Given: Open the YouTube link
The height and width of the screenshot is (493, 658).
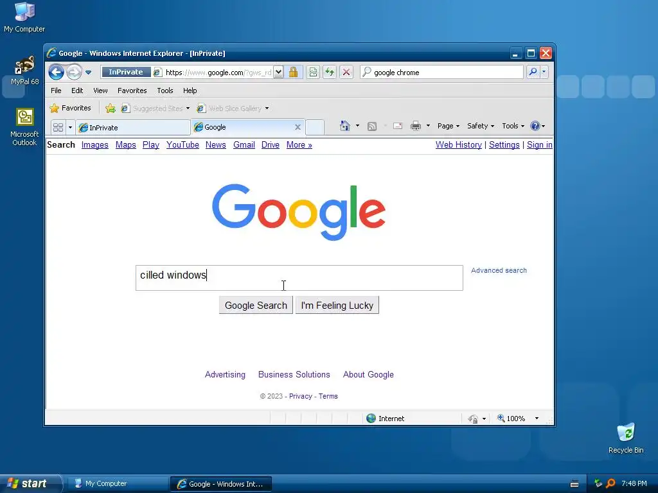Looking at the screenshot, I should pyautogui.click(x=182, y=144).
